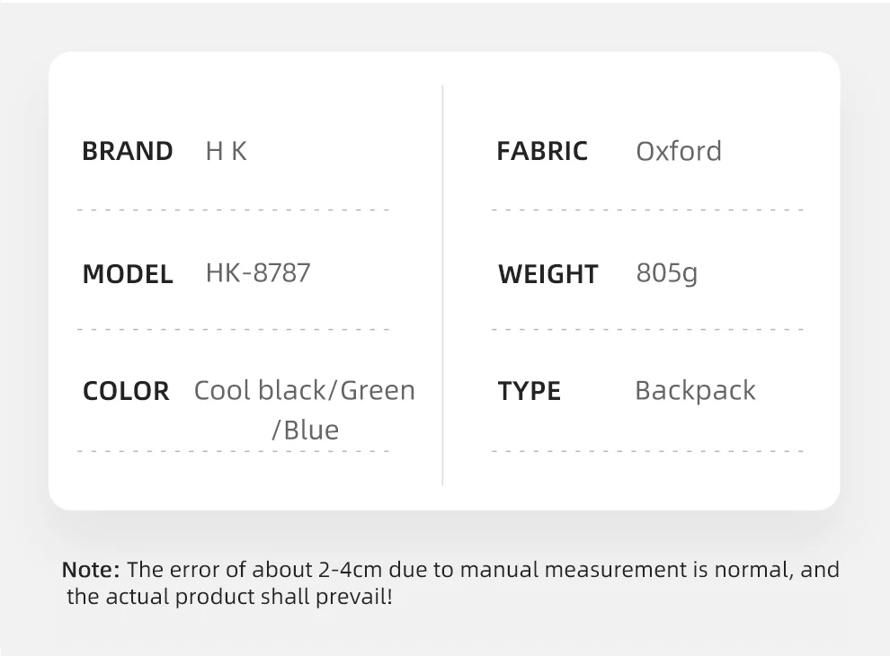Select the 805g weight value
This screenshot has width=890, height=666.
click(666, 273)
